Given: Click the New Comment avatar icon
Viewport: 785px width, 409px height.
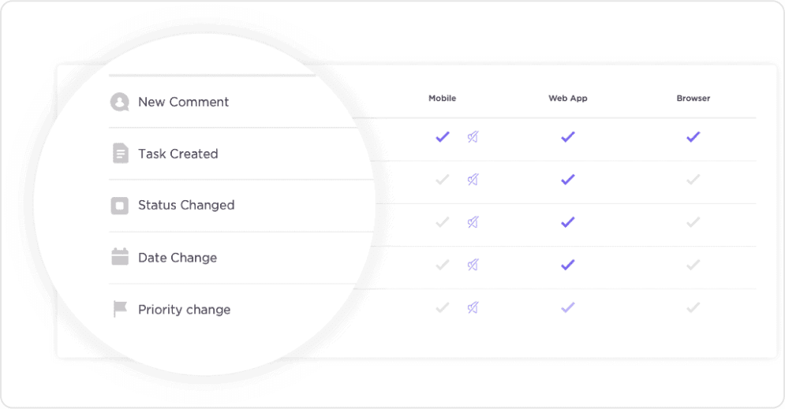Looking at the screenshot, I should click(120, 102).
